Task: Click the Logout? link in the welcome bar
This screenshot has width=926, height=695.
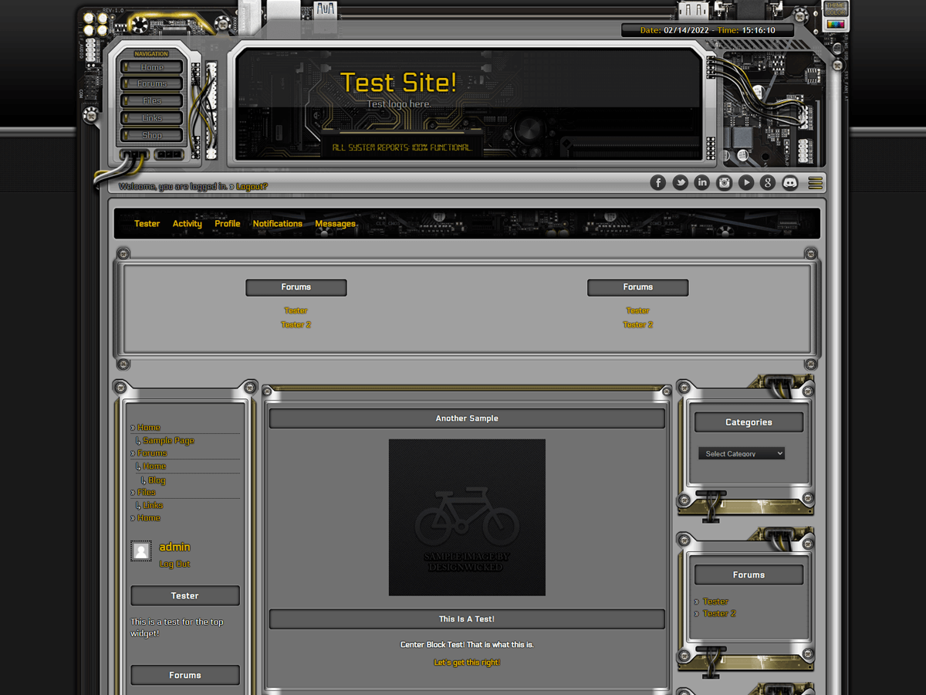Action: (252, 186)
